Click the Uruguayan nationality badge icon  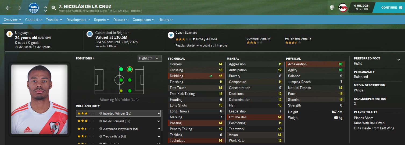click(x=10, y=34)
